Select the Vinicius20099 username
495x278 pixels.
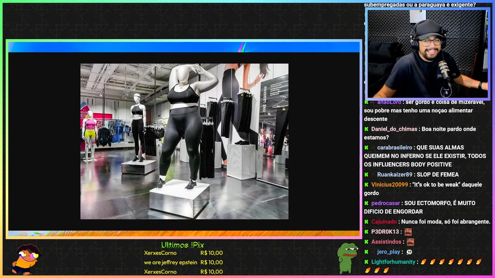click(389, 185)
